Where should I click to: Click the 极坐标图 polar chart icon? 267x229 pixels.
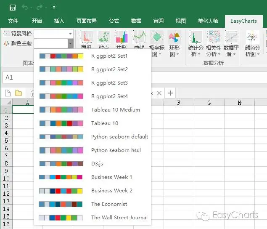pyautogui.click(x=157, y=37)
